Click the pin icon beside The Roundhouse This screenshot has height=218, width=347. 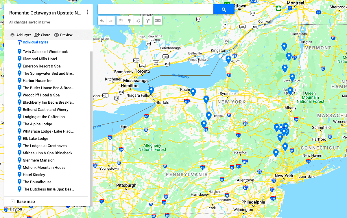coord(19,182)
